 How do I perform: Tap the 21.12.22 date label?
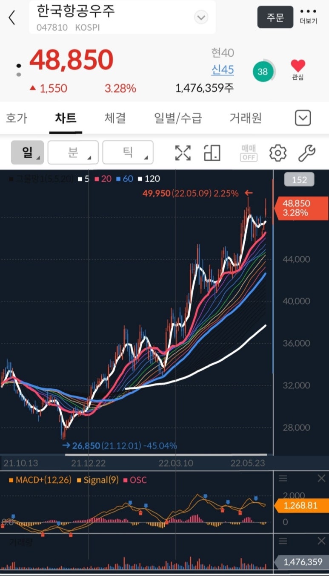[88, 462]
